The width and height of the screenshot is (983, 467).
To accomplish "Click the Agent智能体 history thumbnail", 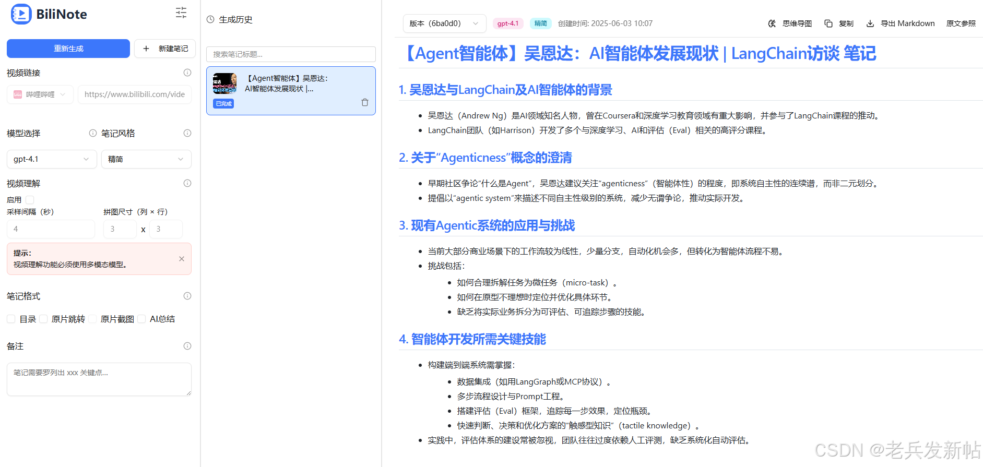I will 225,83.
